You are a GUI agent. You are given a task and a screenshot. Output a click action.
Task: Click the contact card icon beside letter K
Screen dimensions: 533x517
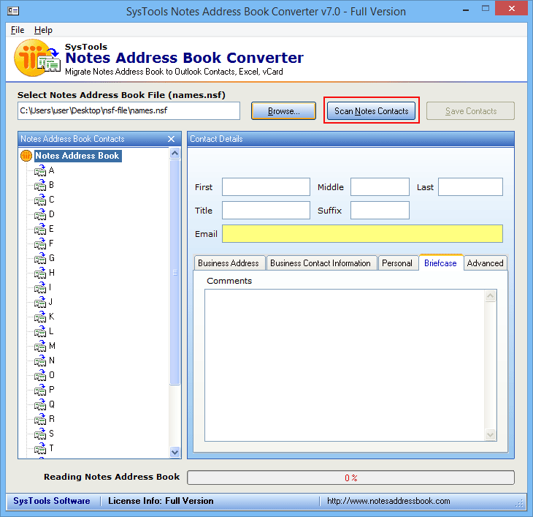[x=40, y=317]
